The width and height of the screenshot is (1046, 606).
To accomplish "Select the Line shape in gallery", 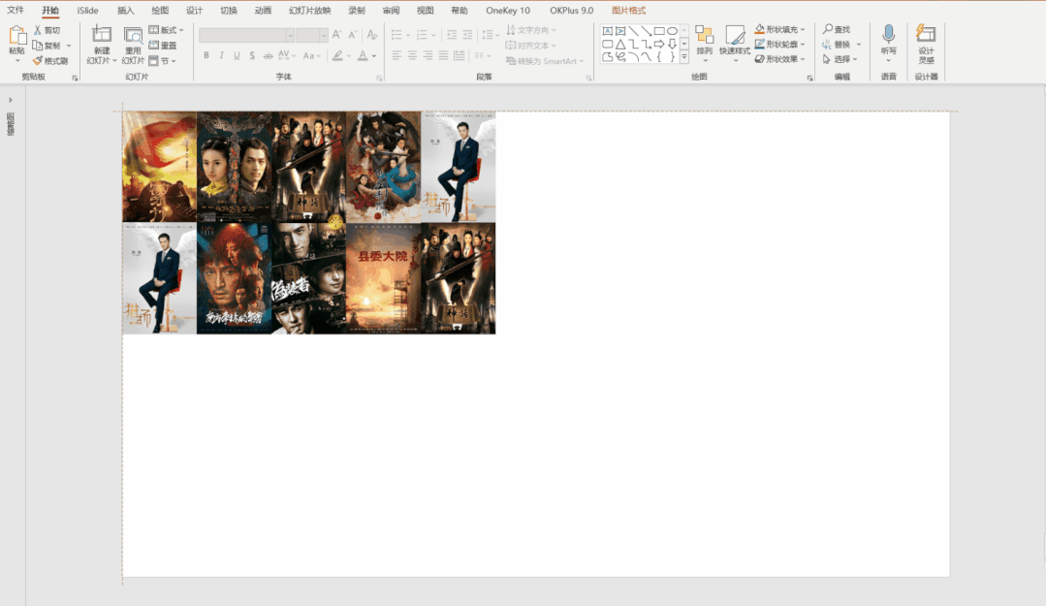I will tap(633, 31).
